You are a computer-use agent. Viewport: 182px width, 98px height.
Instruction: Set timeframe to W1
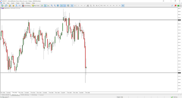coord(120,6)
